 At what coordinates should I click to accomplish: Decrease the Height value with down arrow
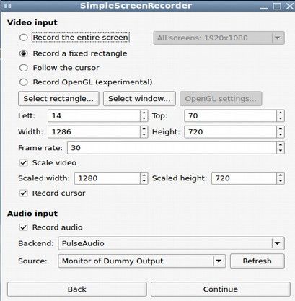click(281, 135)
